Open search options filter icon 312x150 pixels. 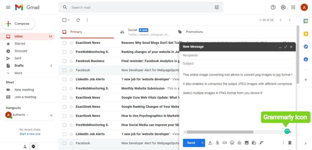point(217,7)
